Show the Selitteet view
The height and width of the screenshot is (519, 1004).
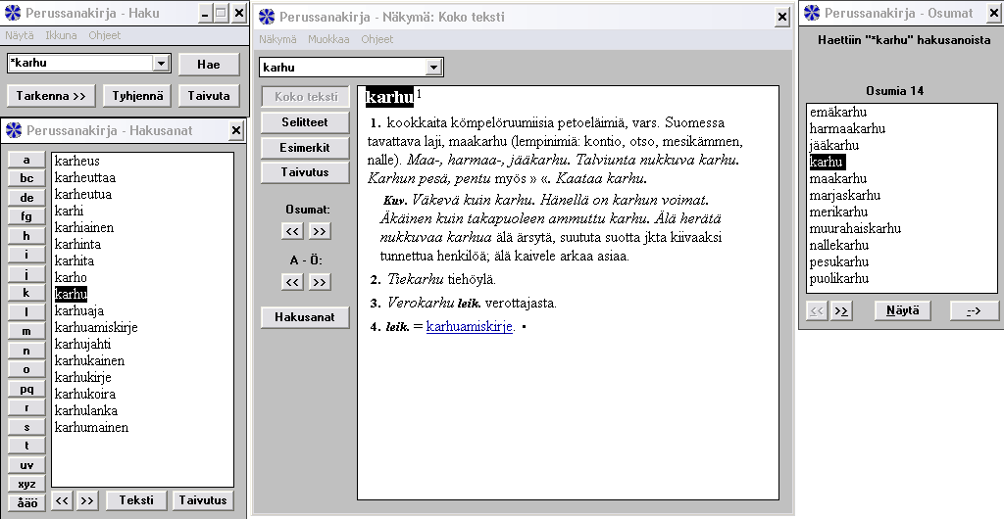pyautogui.click(x=305, y=122)
